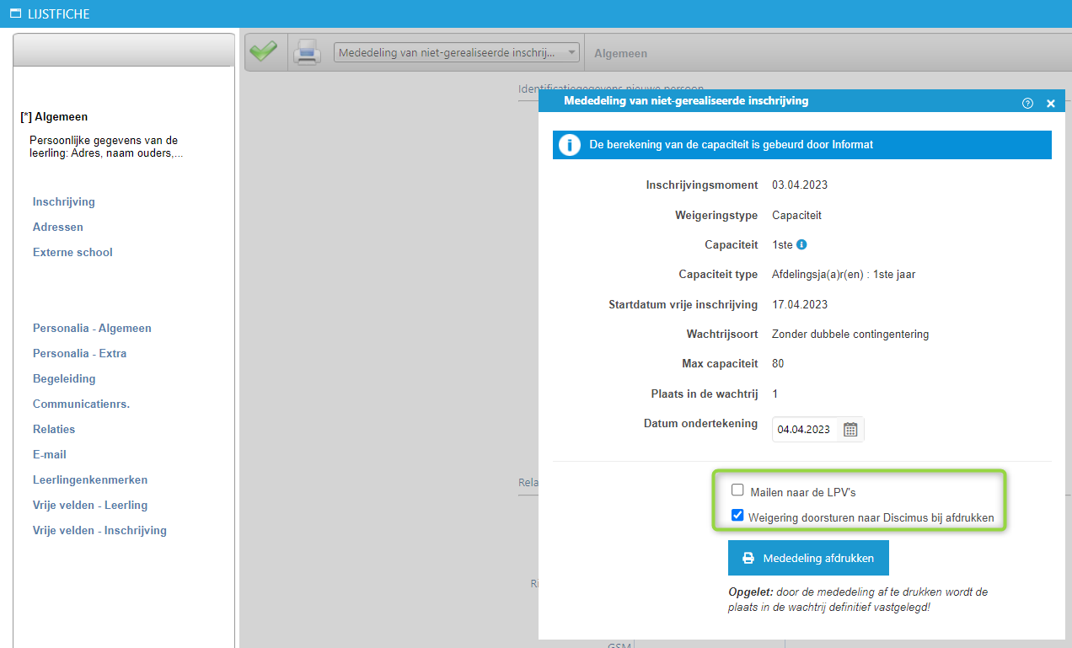
Task: Click the LIJSTFICHE window icon
Action: tap(14, 13)
